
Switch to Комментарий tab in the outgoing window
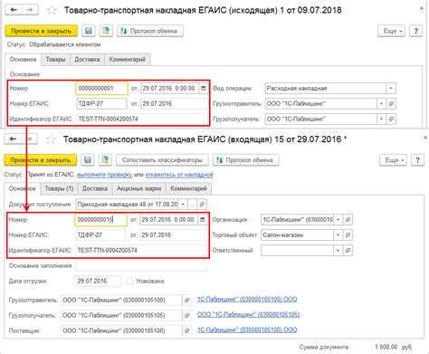click(127, 60)
